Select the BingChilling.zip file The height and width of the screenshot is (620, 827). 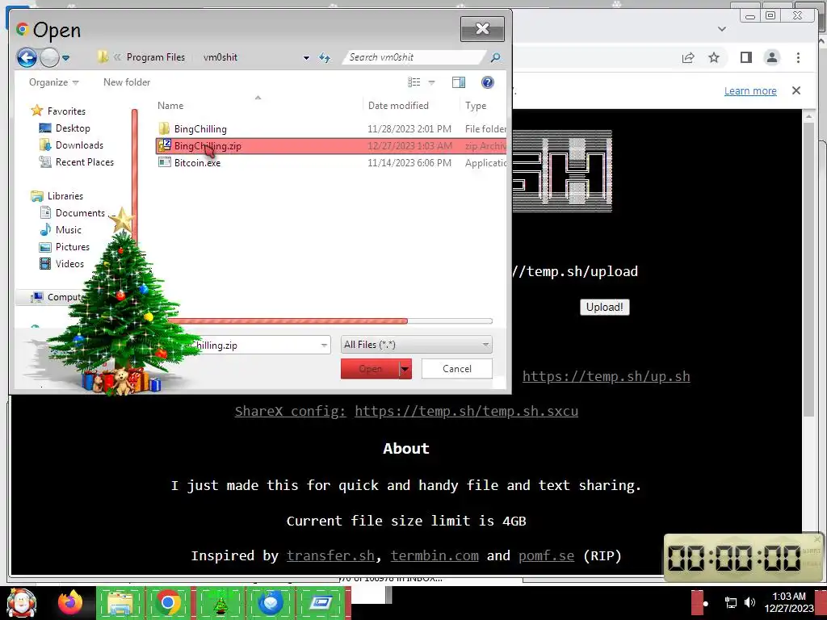tap(331, 146)
